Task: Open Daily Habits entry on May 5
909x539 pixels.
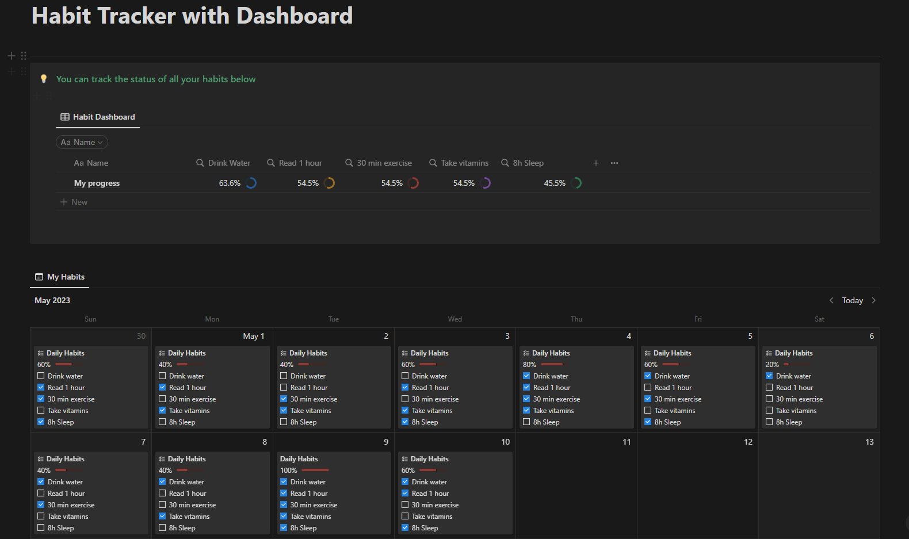Action: 673,353
